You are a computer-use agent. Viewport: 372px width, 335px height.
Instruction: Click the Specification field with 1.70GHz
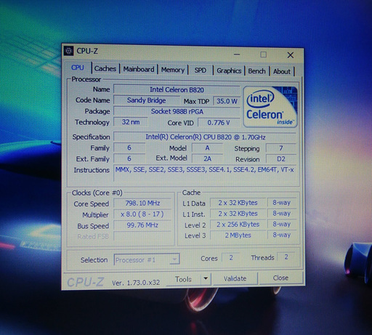(206, 137)
